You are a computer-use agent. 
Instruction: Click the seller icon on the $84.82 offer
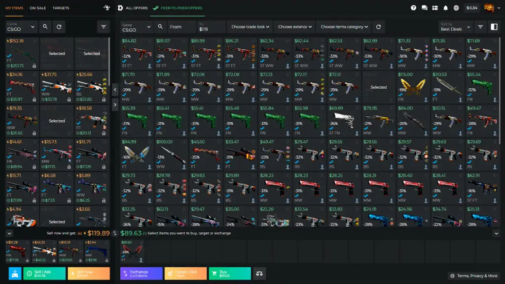pos(149,66)
